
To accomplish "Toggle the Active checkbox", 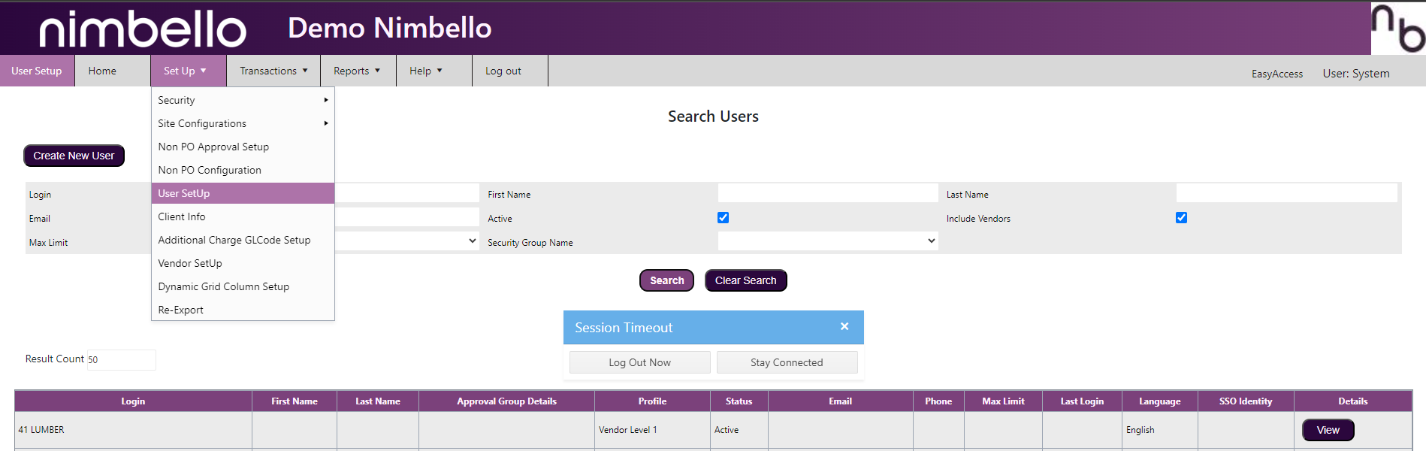I will tap(723, 218).
